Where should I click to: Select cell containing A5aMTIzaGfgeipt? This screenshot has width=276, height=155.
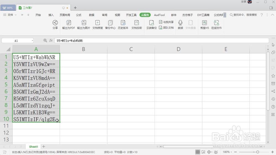pyautogui.click(x=36, y=85)
